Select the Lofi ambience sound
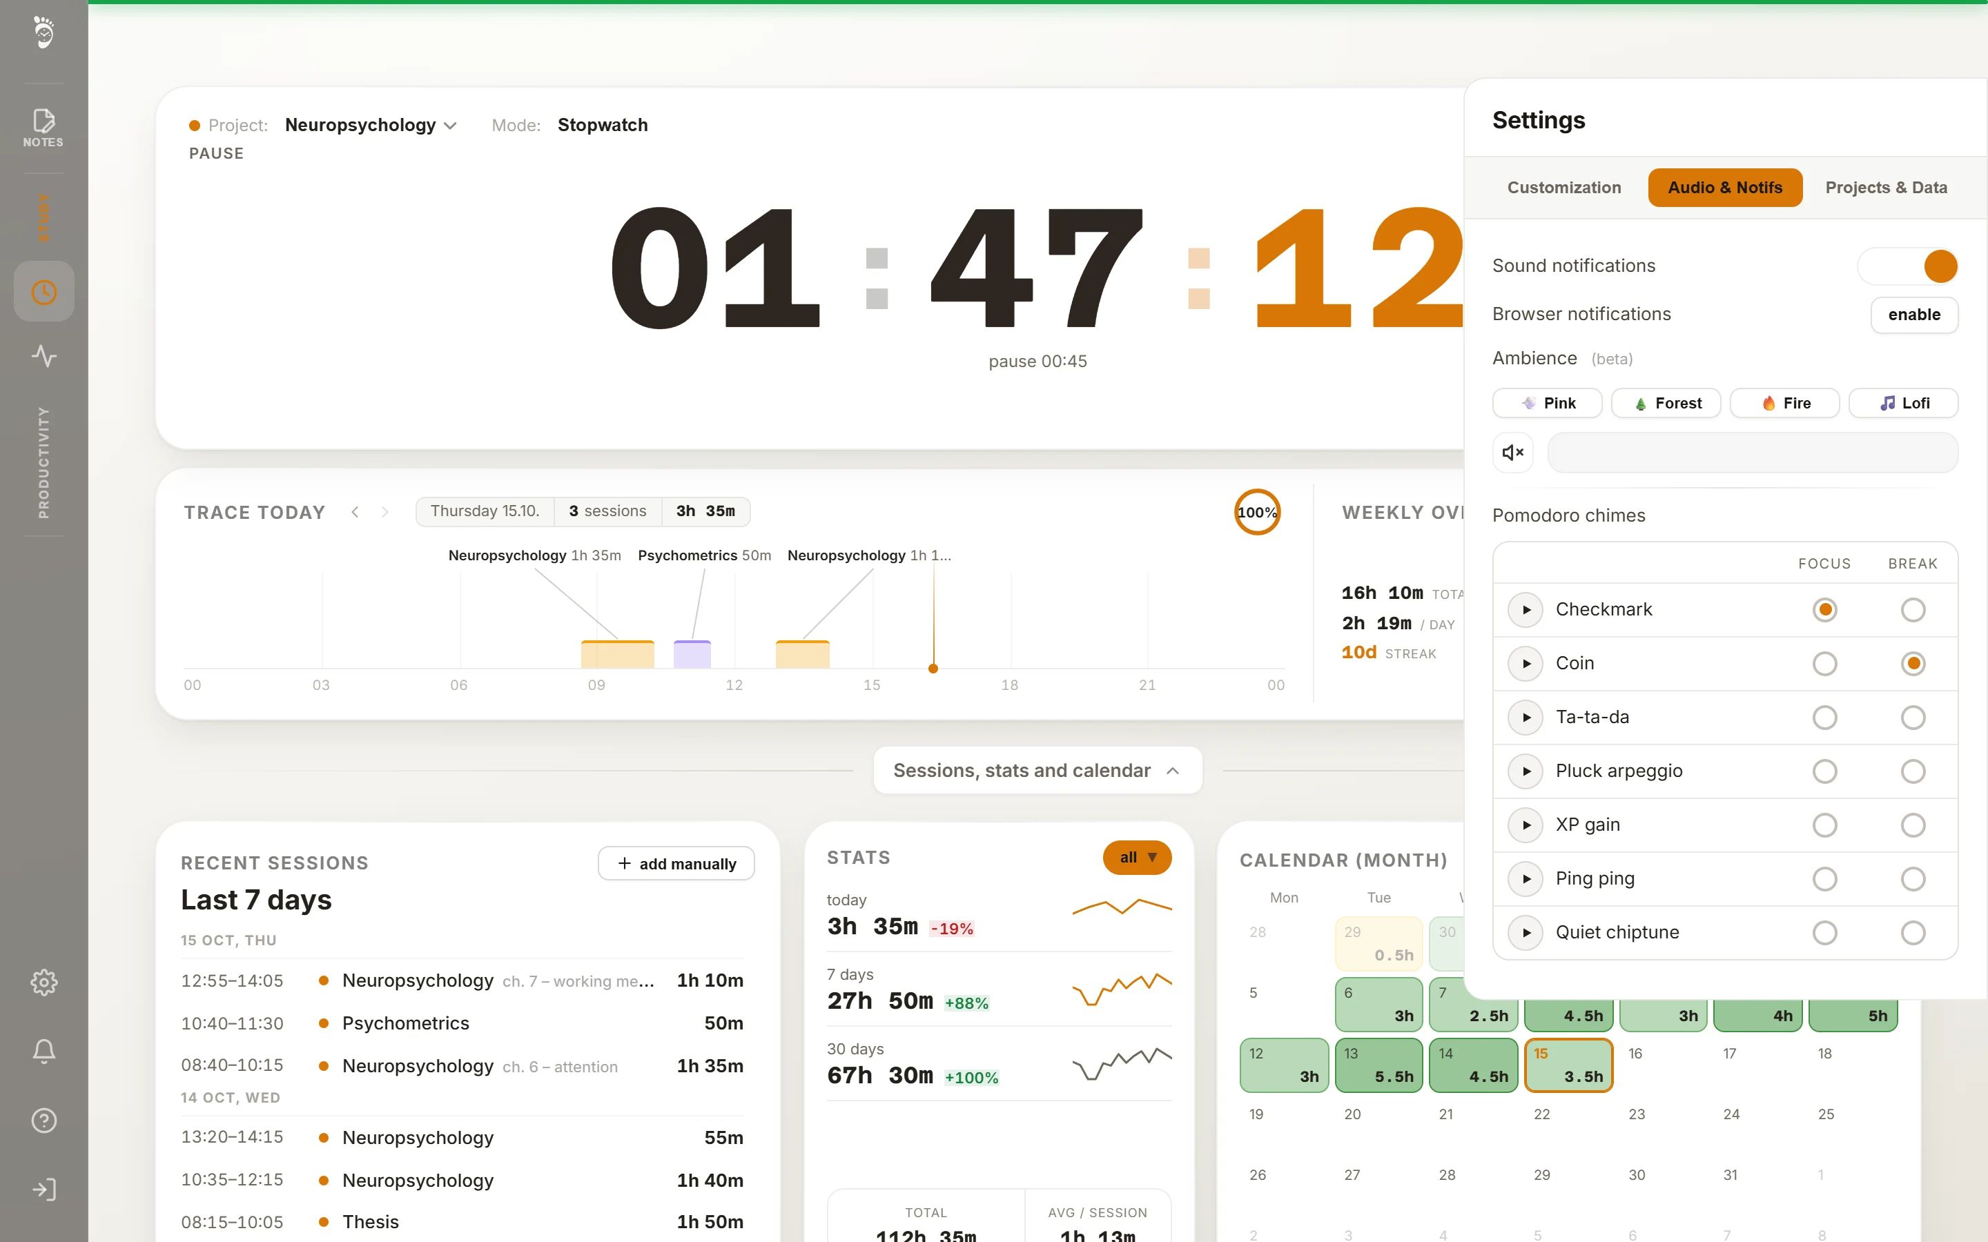 [1903, 404]
